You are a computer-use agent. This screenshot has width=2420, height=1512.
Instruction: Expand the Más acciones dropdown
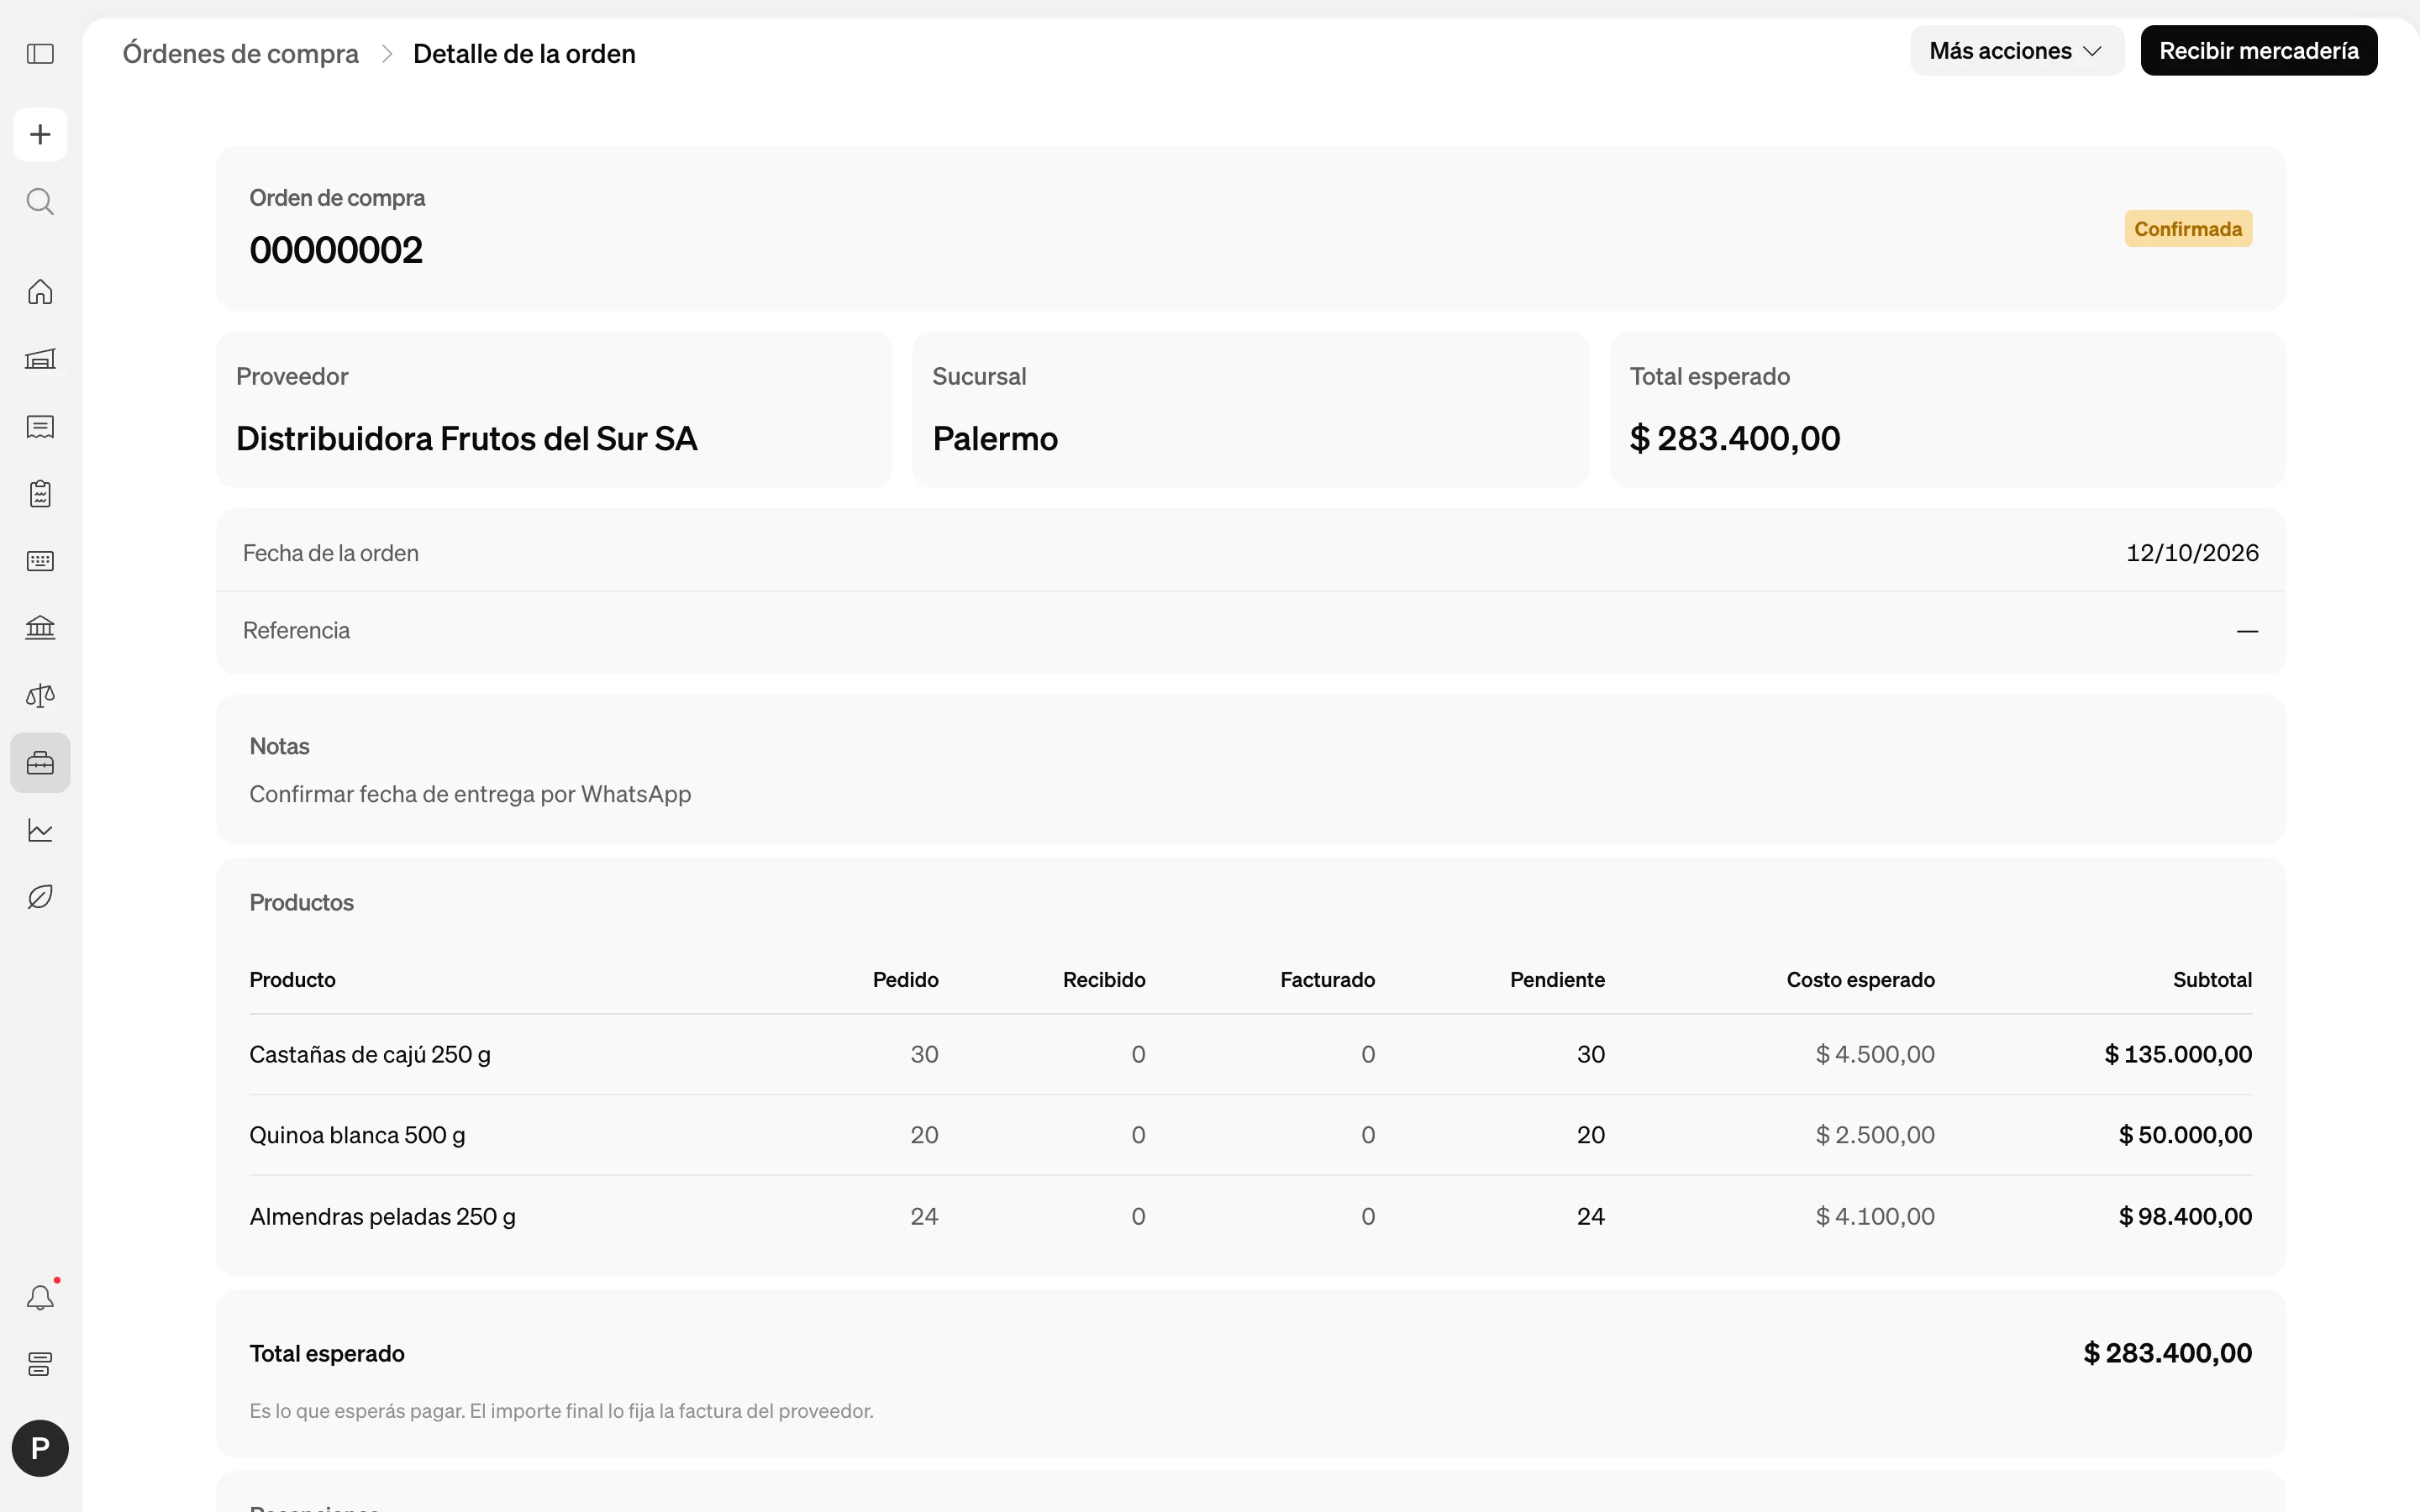(2016, 51)
